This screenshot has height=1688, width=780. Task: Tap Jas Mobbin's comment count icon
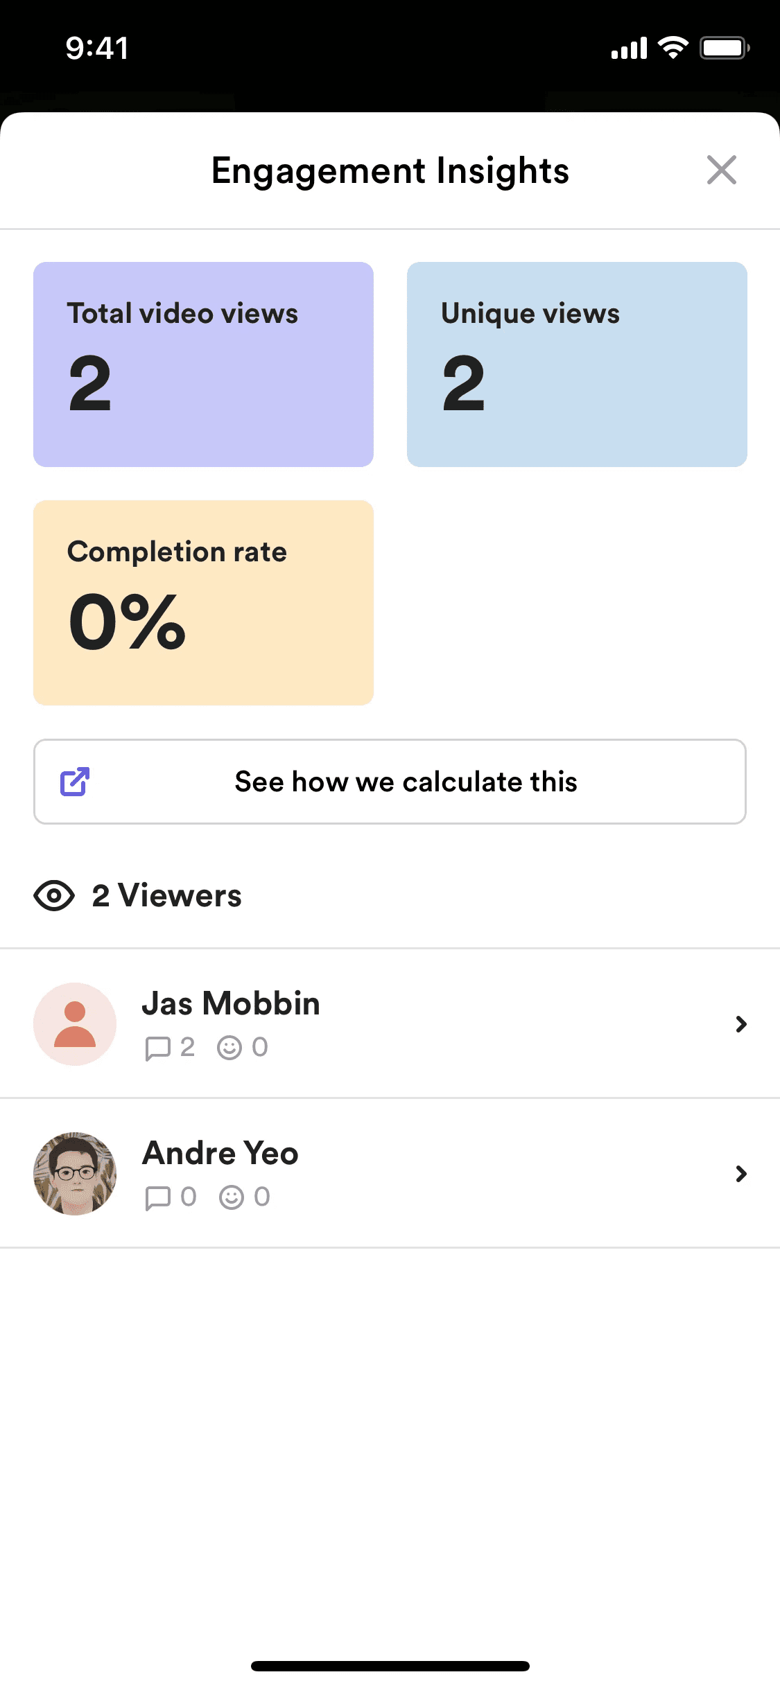pos(157,1048)
